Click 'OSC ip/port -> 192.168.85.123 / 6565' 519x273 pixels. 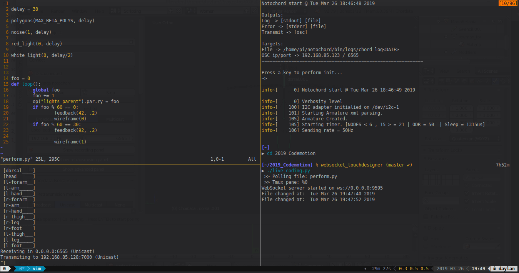(310, 55)
